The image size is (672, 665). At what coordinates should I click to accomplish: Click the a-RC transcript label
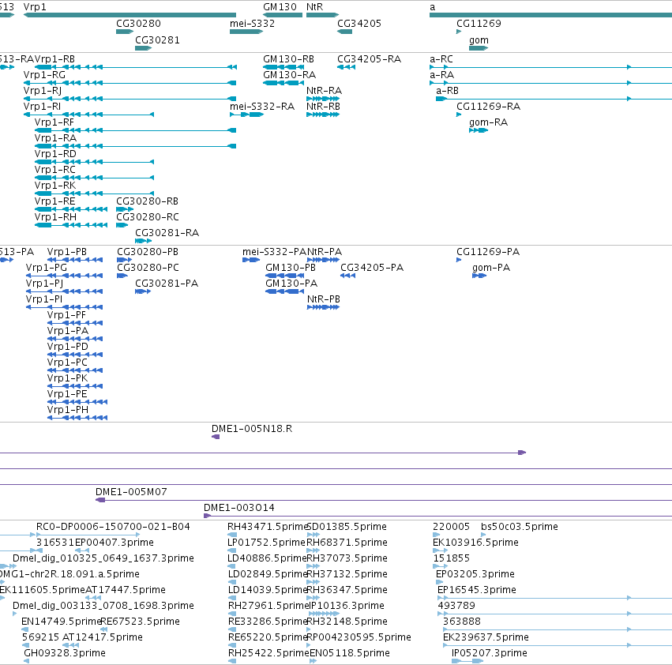pos(441,58)
